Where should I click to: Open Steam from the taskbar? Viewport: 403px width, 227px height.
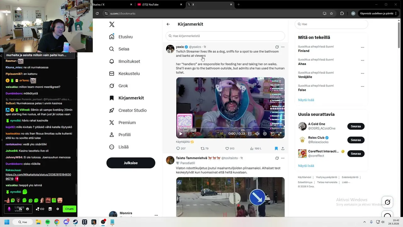click(75, 222)
